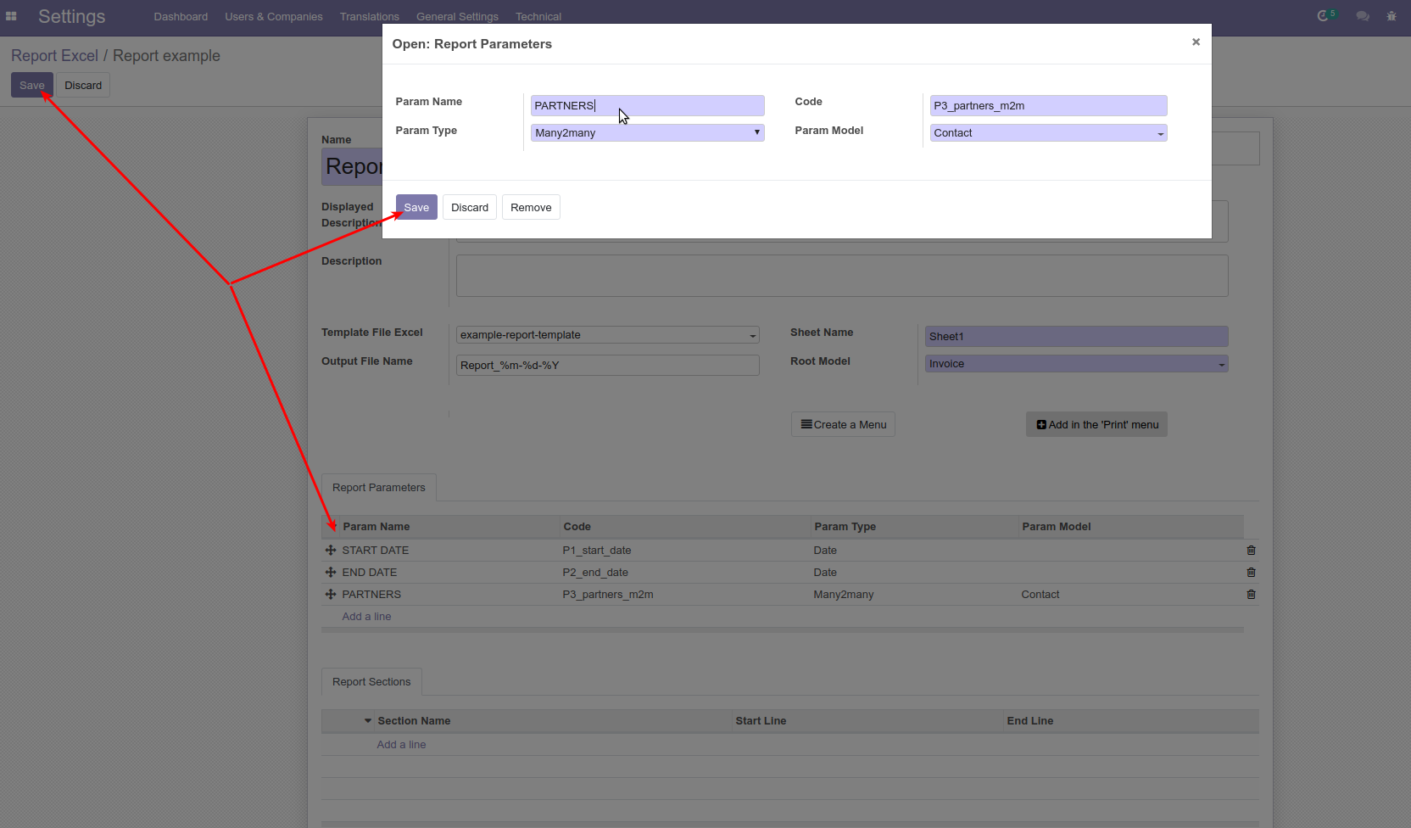The image size is (1411, 828).
Task: Click the Sheet Name input field
Action: pyautogui.click(x=1077, y=337)
